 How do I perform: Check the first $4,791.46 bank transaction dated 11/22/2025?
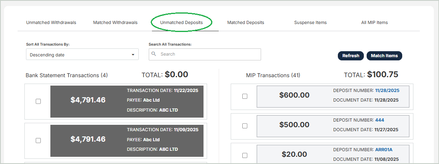(x=38, y=101)
